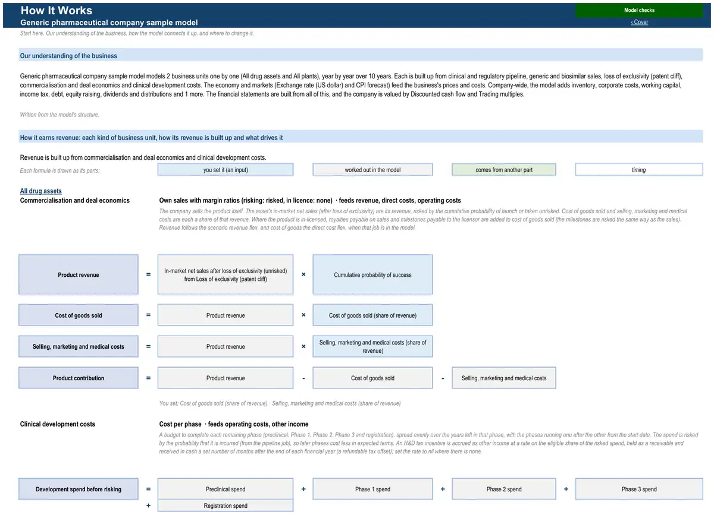Screen dimensions: 714x515
Task: Select 'Own sales with margin ratios' heading
Action: (310, 201)
